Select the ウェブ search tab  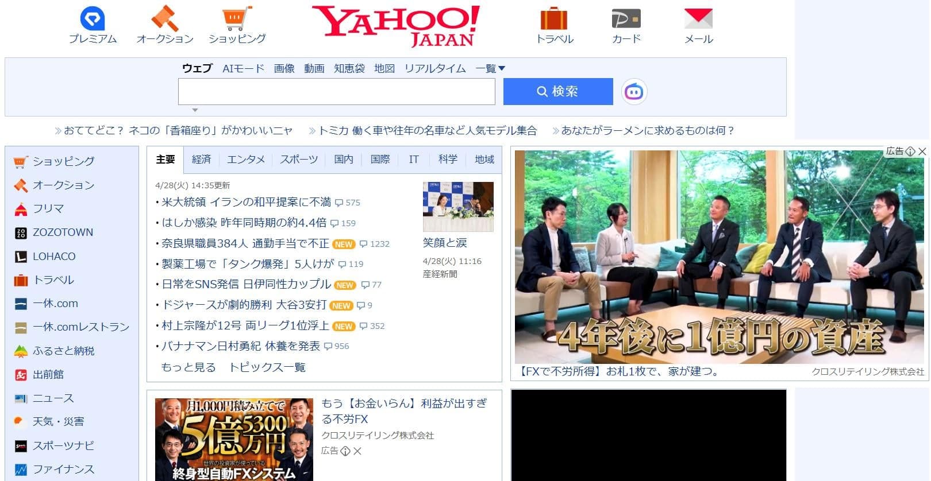coord(197,68)
